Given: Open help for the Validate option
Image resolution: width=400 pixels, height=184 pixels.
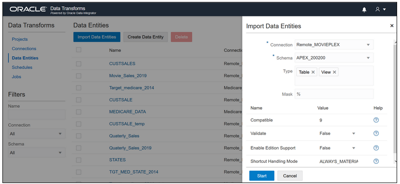Looking at the screenshot, I should [x=376, y=134].
